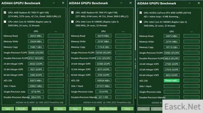
Task: Click Memory Copy value 1174.8 GB/s
Action: [103, 47]
